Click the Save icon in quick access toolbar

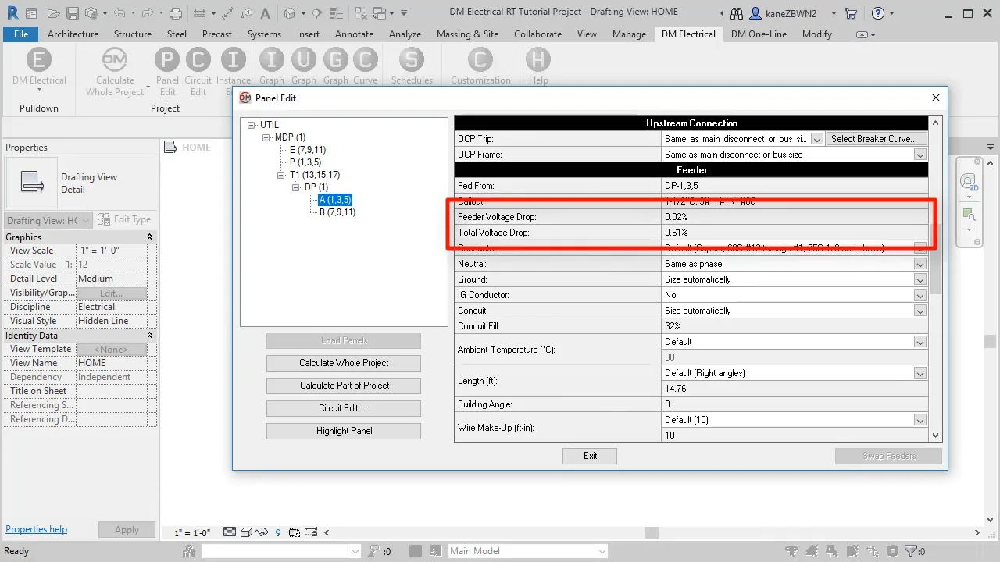coord(72,13)
